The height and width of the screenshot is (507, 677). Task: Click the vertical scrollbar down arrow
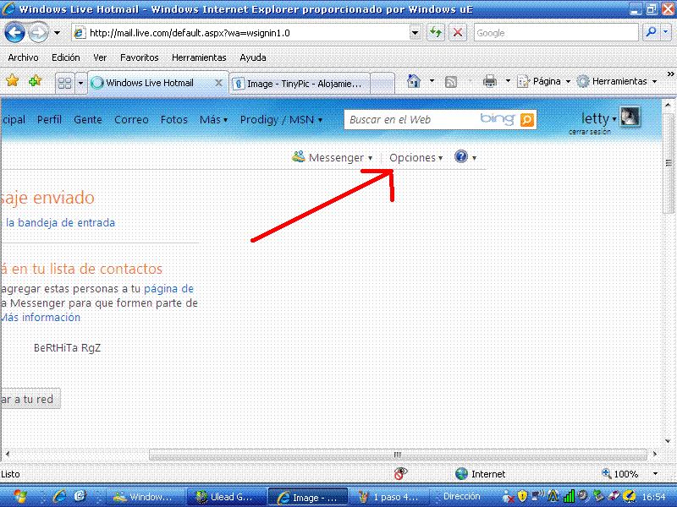(x=668, y=440)
